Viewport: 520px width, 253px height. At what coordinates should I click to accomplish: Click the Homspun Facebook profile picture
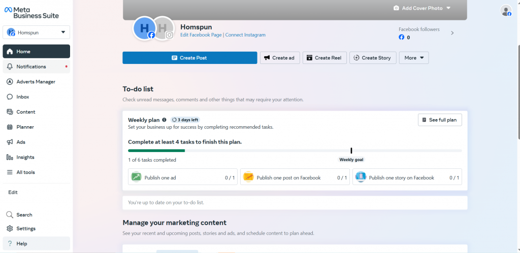[x=144, y=28]
